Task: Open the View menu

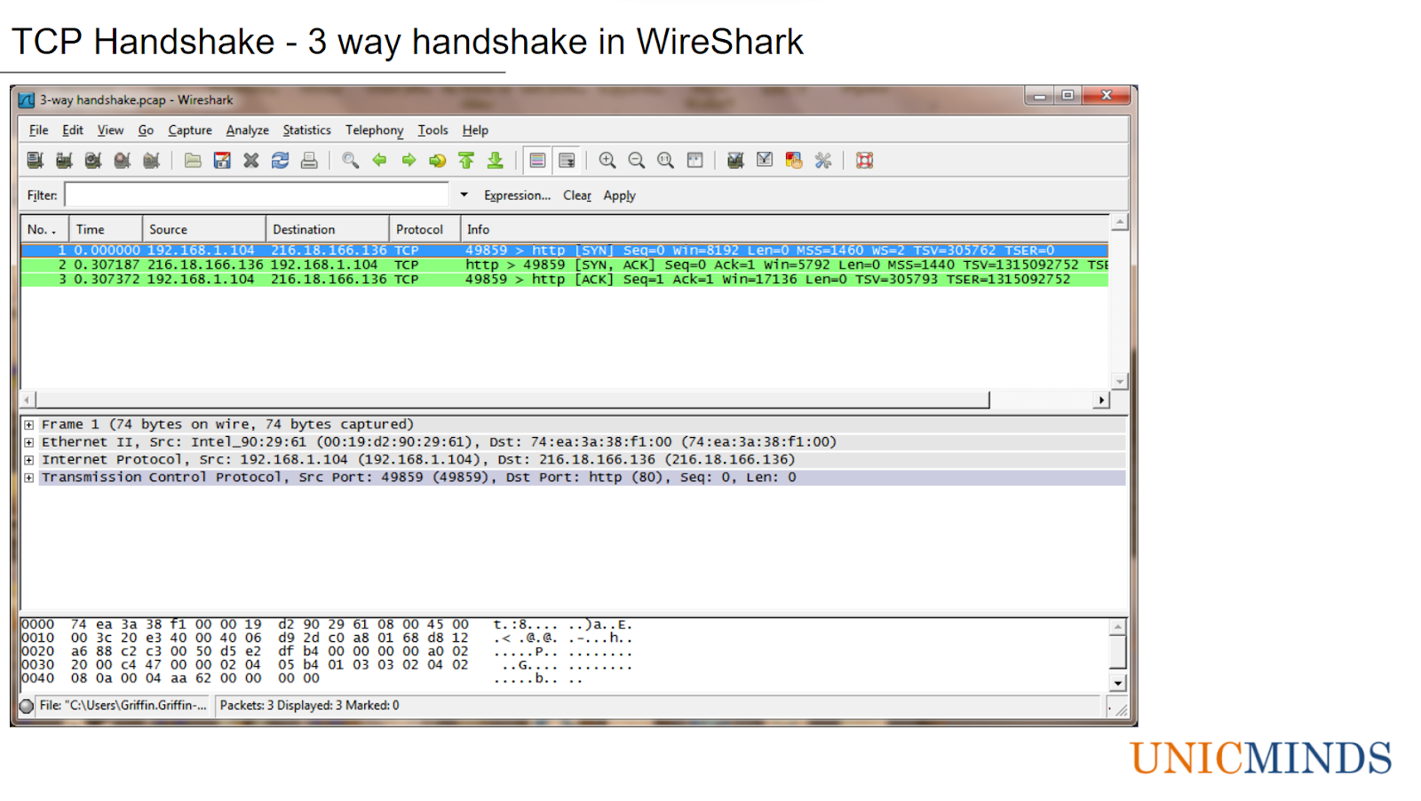Action: [110, 131]
